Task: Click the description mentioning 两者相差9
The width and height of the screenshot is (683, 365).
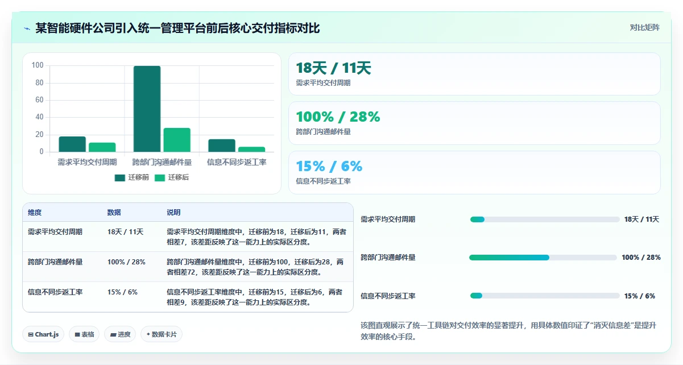Action: pos(255,297)
